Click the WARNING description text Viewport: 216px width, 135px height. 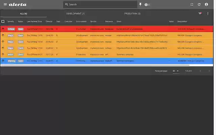[x=191, y=61]
